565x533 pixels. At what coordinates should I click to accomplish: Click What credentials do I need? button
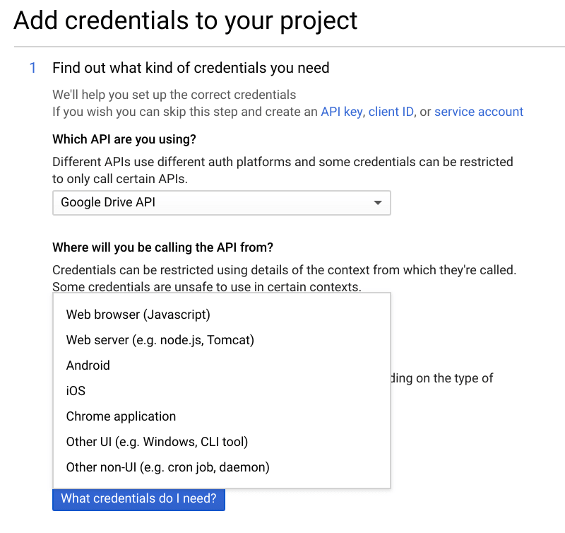tap(138, 500)
